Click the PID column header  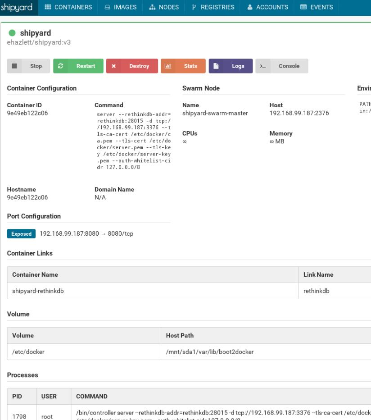tap(22, 397)
